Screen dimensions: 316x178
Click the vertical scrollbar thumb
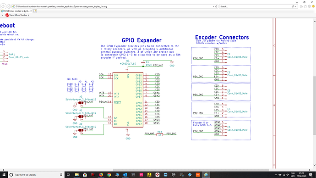(x=314, y=106)
